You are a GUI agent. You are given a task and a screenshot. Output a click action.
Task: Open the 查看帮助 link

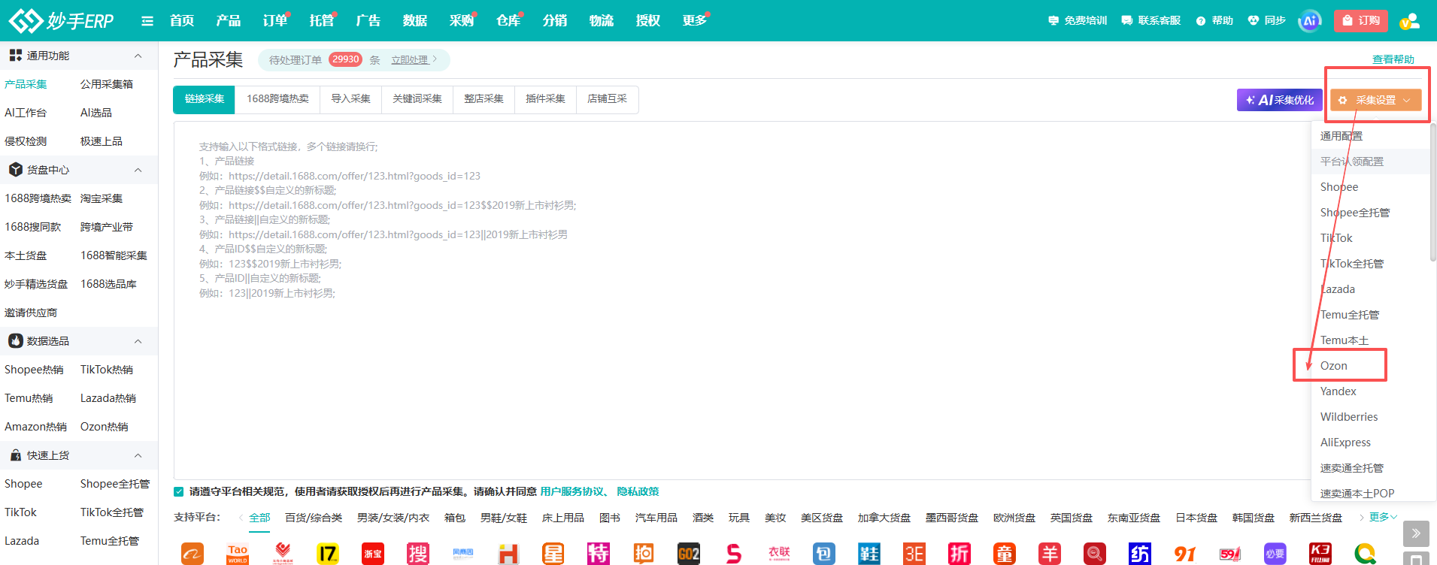point(1393,59)
